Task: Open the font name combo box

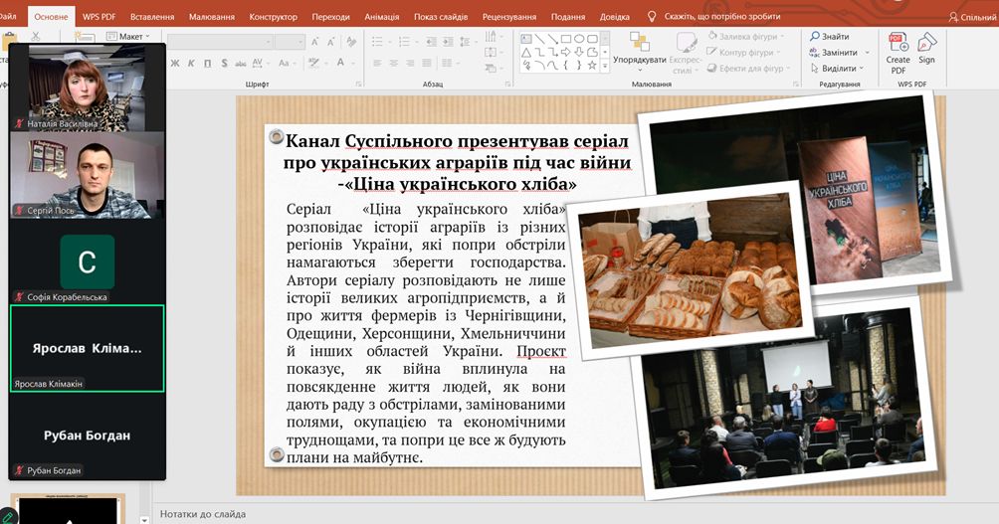Action: click(219, 41)
